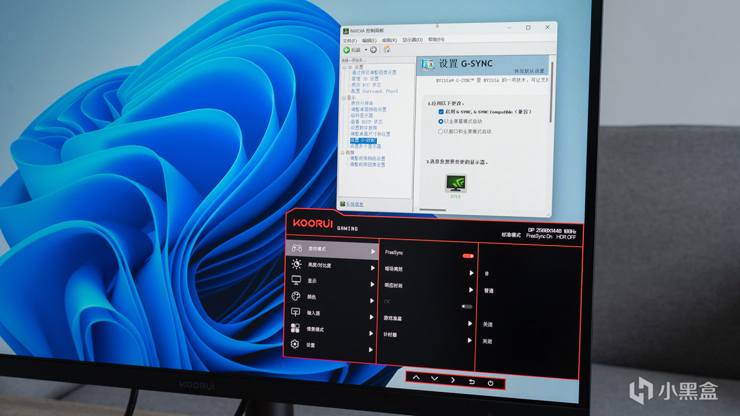The image size is (740, 416).
Task: Click the 标准模式 status text in OSD header
Action: click(511, 235)
